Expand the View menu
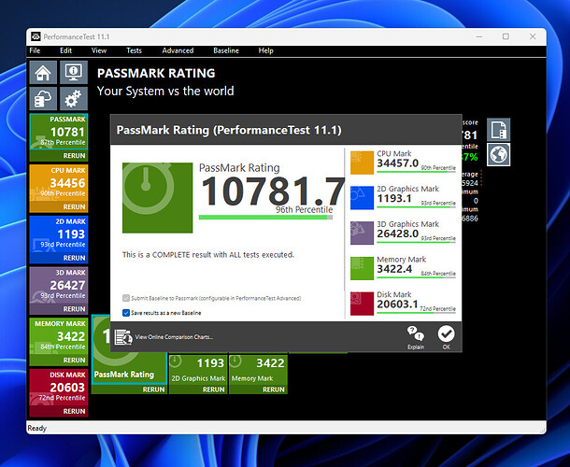Viewport: 570px width, 467px height. coord(98,50)
